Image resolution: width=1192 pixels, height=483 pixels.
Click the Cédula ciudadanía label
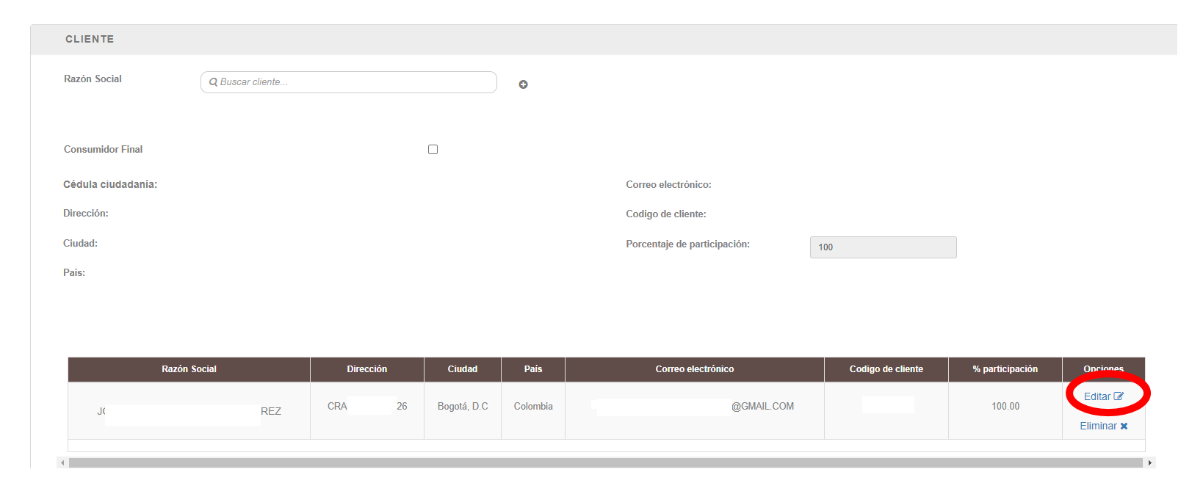pos(110,184)
